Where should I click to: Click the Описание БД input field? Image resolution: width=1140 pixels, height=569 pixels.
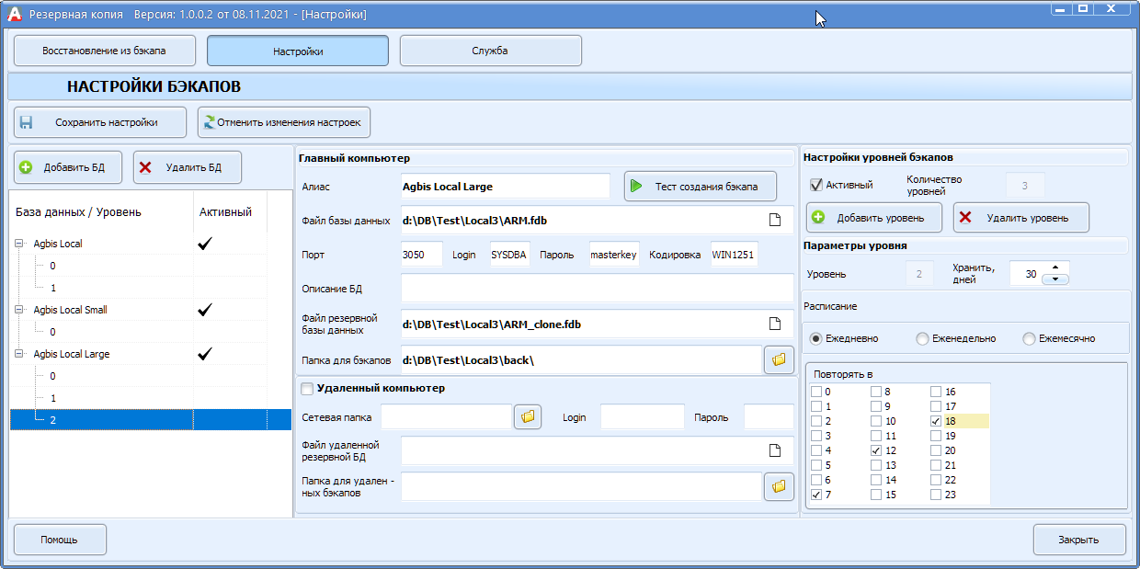(598, 289)
